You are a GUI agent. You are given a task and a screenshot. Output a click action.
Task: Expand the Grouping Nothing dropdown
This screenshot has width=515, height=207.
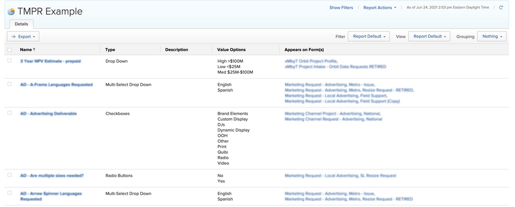tap(492, 37)
